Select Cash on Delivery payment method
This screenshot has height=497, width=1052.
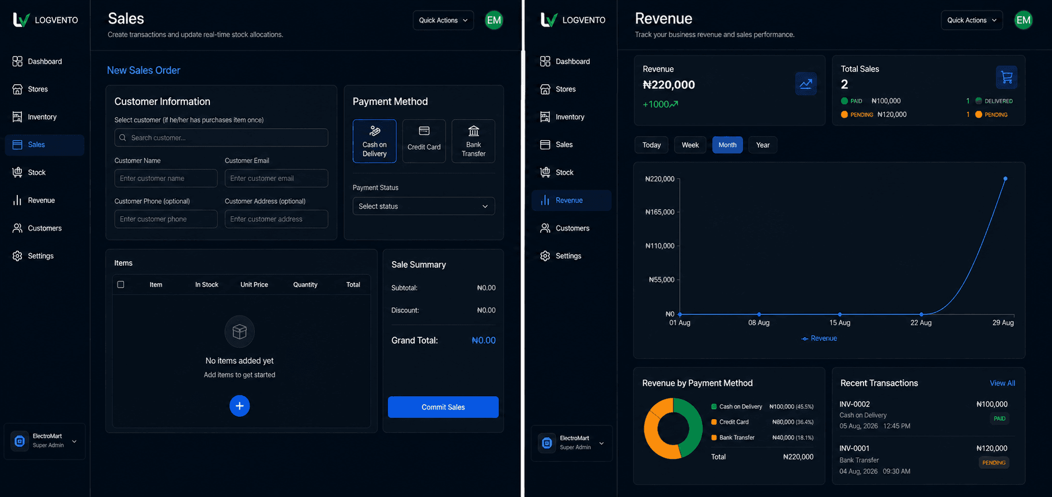[x=375, y=141]
